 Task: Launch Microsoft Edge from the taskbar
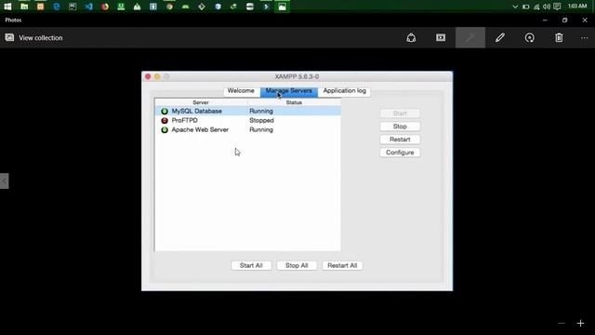tap(56, 7)
